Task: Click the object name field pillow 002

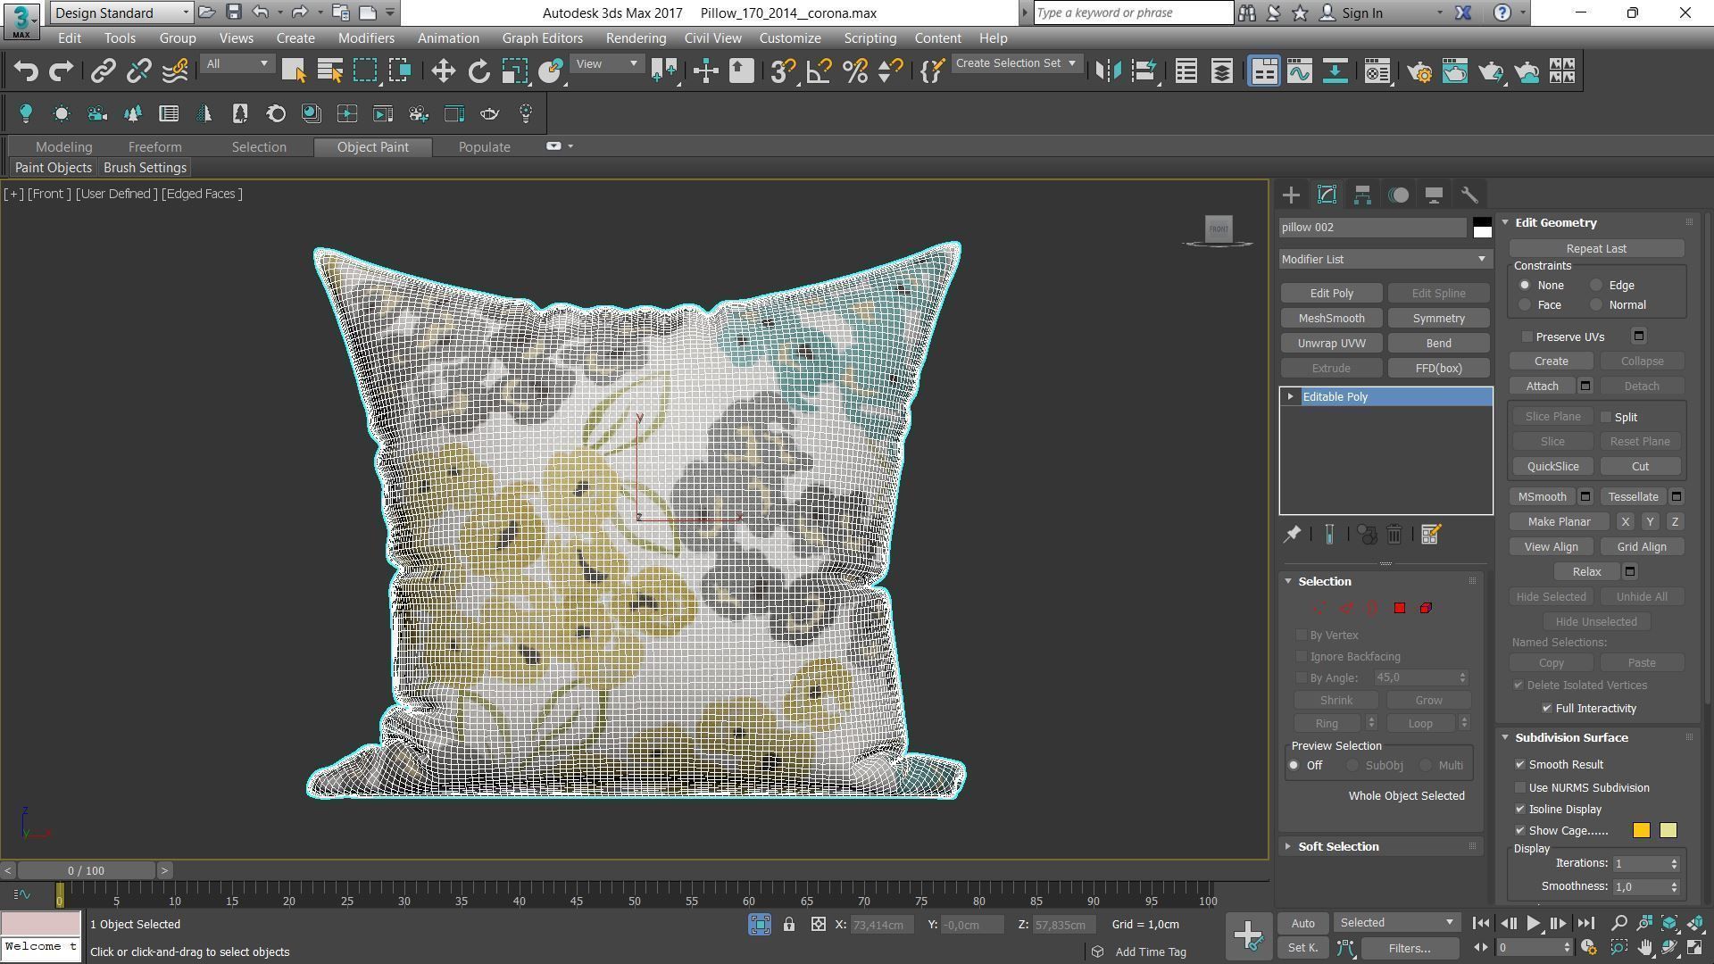Action: (x=1373, y=228)
